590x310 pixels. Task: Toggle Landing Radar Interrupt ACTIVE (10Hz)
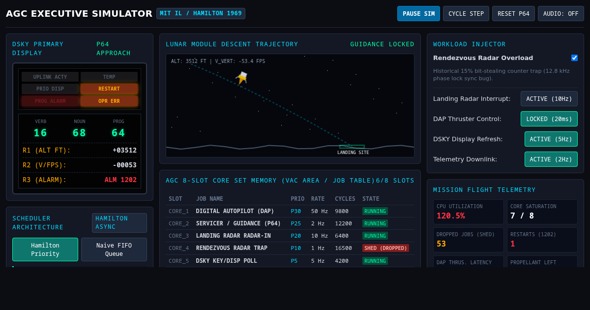[549, 99]
